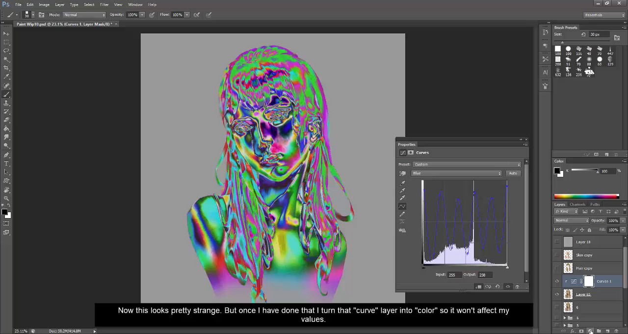Show the Hair copy layer
Image resolution: width=628 pixels, height=334 pixels.
click(557, 268)
